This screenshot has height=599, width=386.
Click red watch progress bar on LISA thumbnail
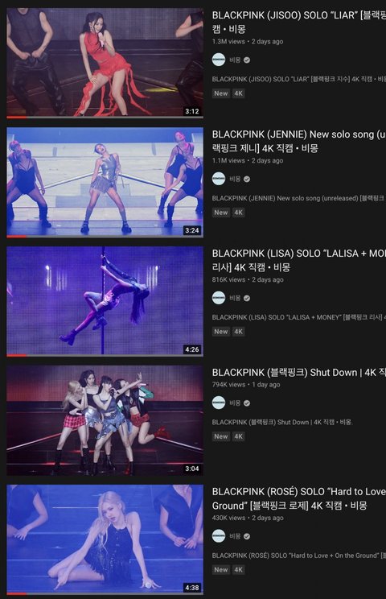pyautogui.click(x=17, y=355)
